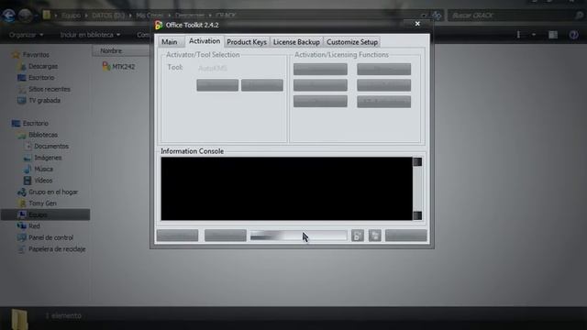Click the console scrollbar up arrow
This screenshot has width=587, height=330.
click(x=417, y=161)
